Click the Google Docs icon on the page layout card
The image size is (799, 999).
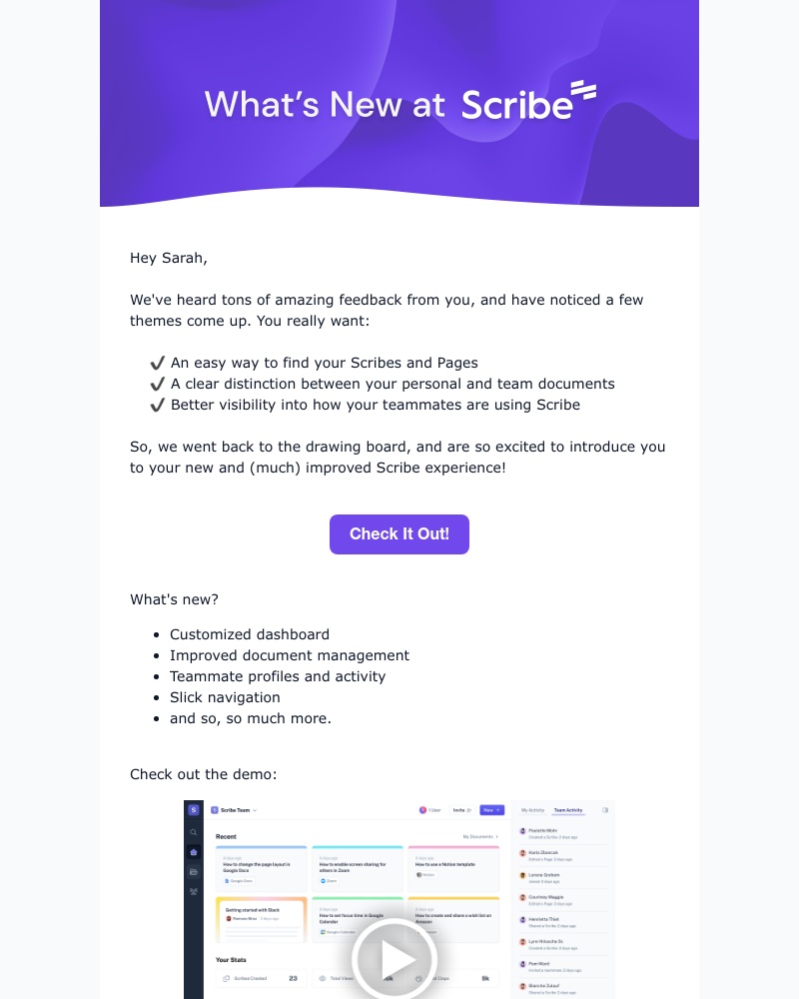coord(228,881)
